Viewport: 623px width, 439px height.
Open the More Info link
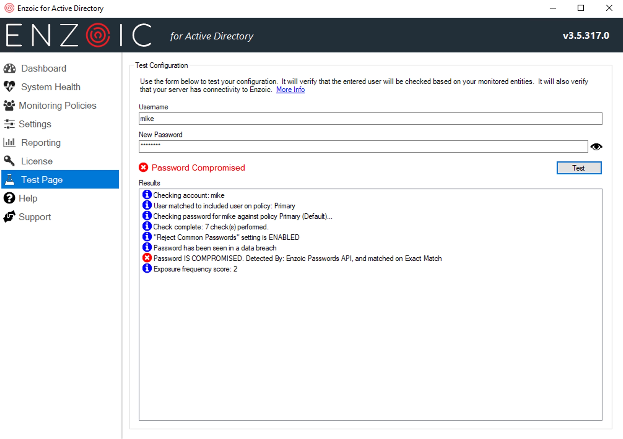coord(290,90)
